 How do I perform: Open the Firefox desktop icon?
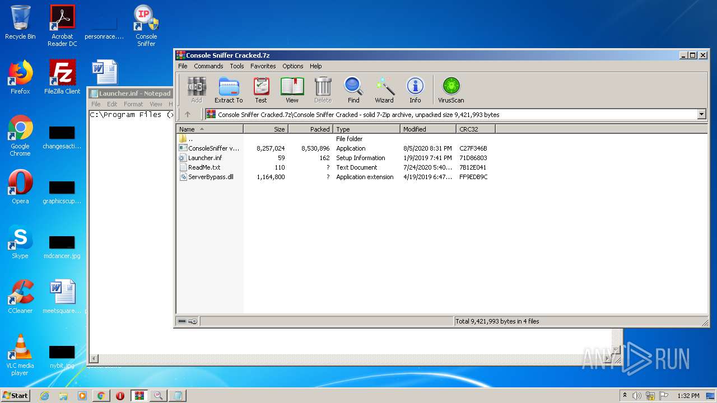pos(20,77)
